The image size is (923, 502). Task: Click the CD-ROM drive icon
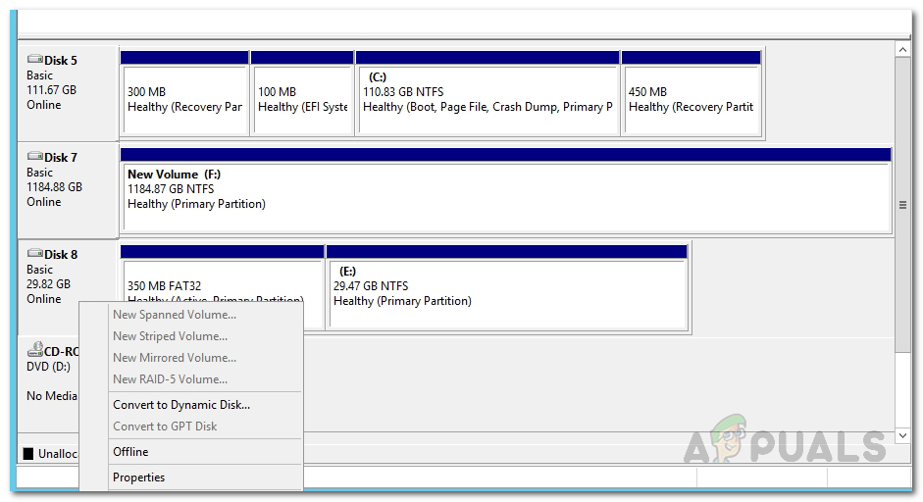click(x=35, y=349)
